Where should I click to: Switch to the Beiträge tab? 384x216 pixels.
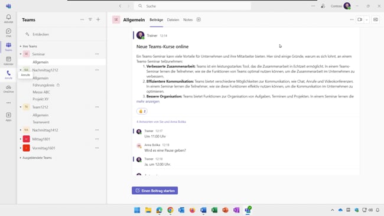pyautogui.click(x=156, y=20)
